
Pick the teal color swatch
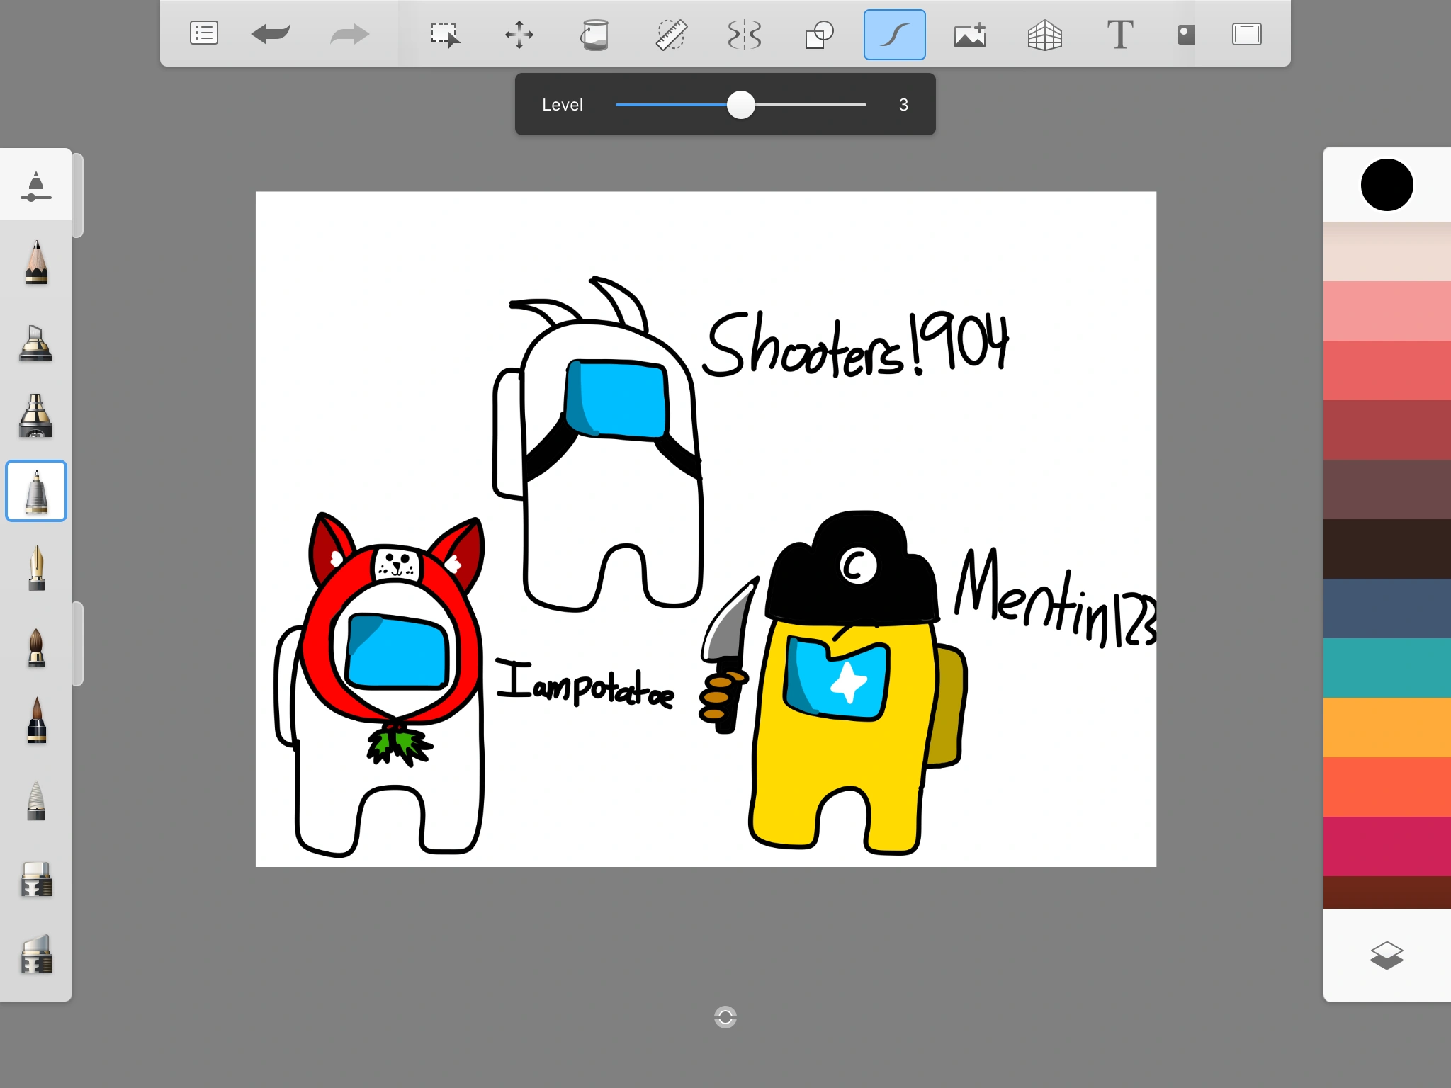pos(1387,667)
